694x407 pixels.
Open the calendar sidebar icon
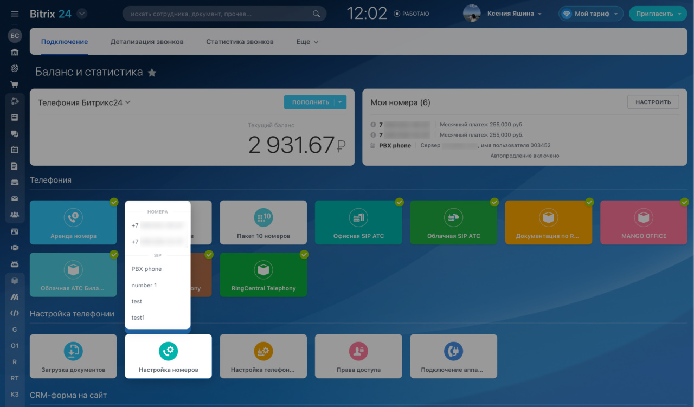(15, 150)
